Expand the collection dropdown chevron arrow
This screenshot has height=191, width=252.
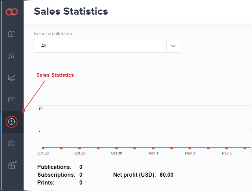(x=173, y=46)
